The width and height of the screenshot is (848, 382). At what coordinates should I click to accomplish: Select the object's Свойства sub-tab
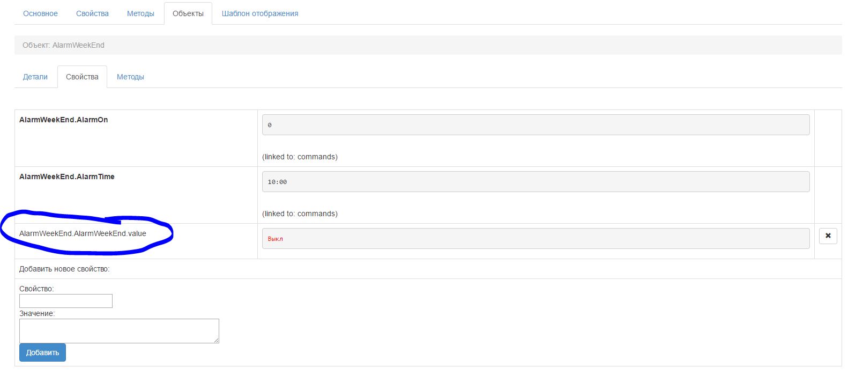[x=82, y=77]
